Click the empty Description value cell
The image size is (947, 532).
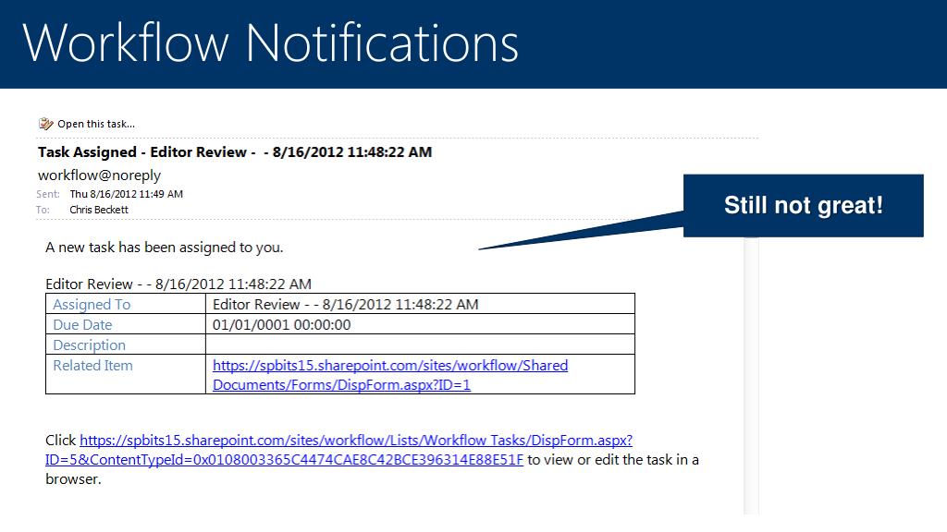(x=421, y=345)
